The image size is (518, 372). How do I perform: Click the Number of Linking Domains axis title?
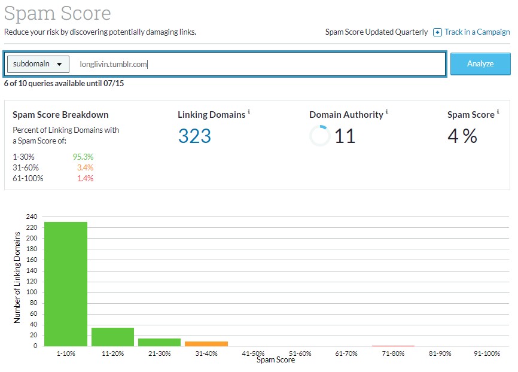(17, 278)
